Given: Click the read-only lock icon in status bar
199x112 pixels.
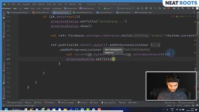Looking at the screenshot, I should tap(193, 105).
